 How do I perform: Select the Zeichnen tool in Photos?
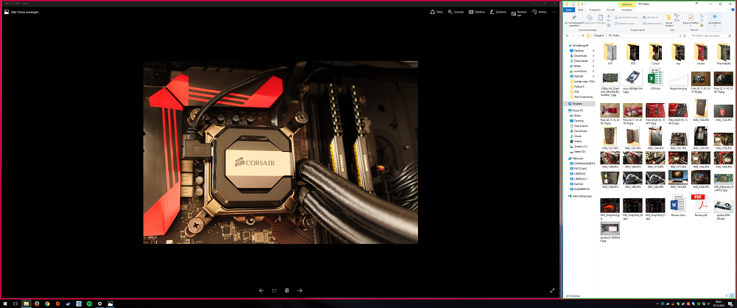pyautogui.click(x=497, y=12)
